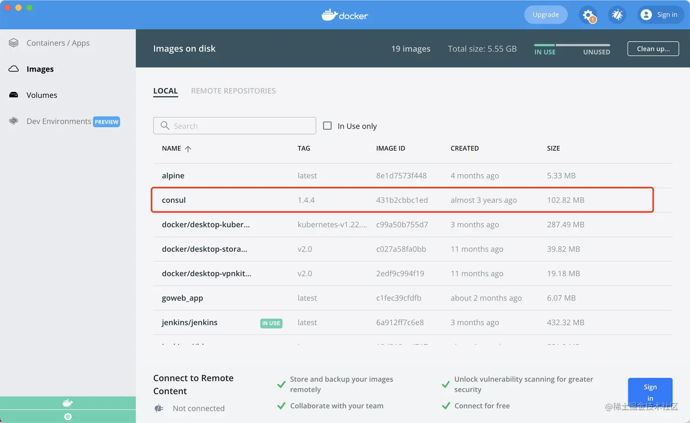
Task: Click the Clean up... button
Action: (653, 49)
